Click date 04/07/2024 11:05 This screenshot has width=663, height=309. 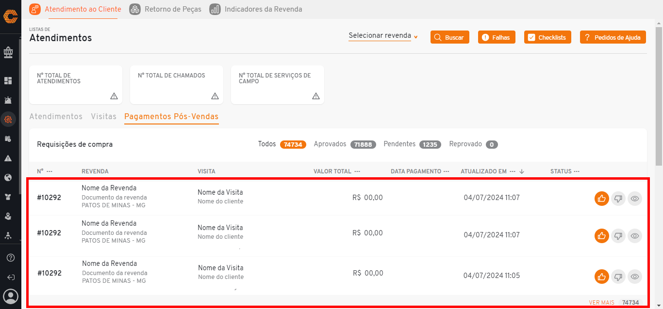[x=492, y=276]
